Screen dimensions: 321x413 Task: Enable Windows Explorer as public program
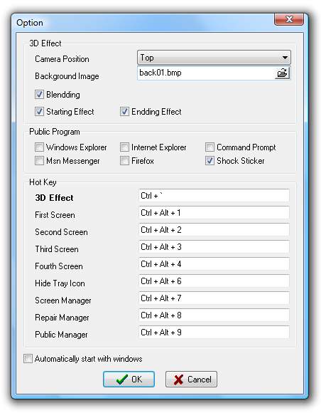point(39,147)
